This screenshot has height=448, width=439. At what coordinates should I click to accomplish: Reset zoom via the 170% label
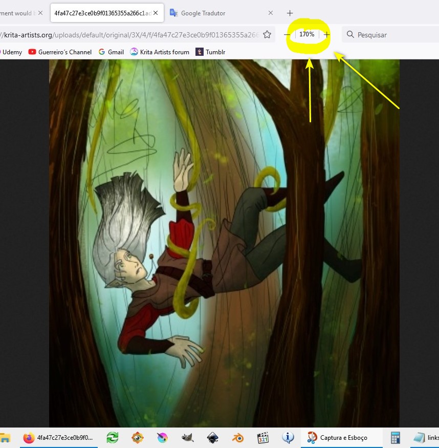click(x=307, y=34)
